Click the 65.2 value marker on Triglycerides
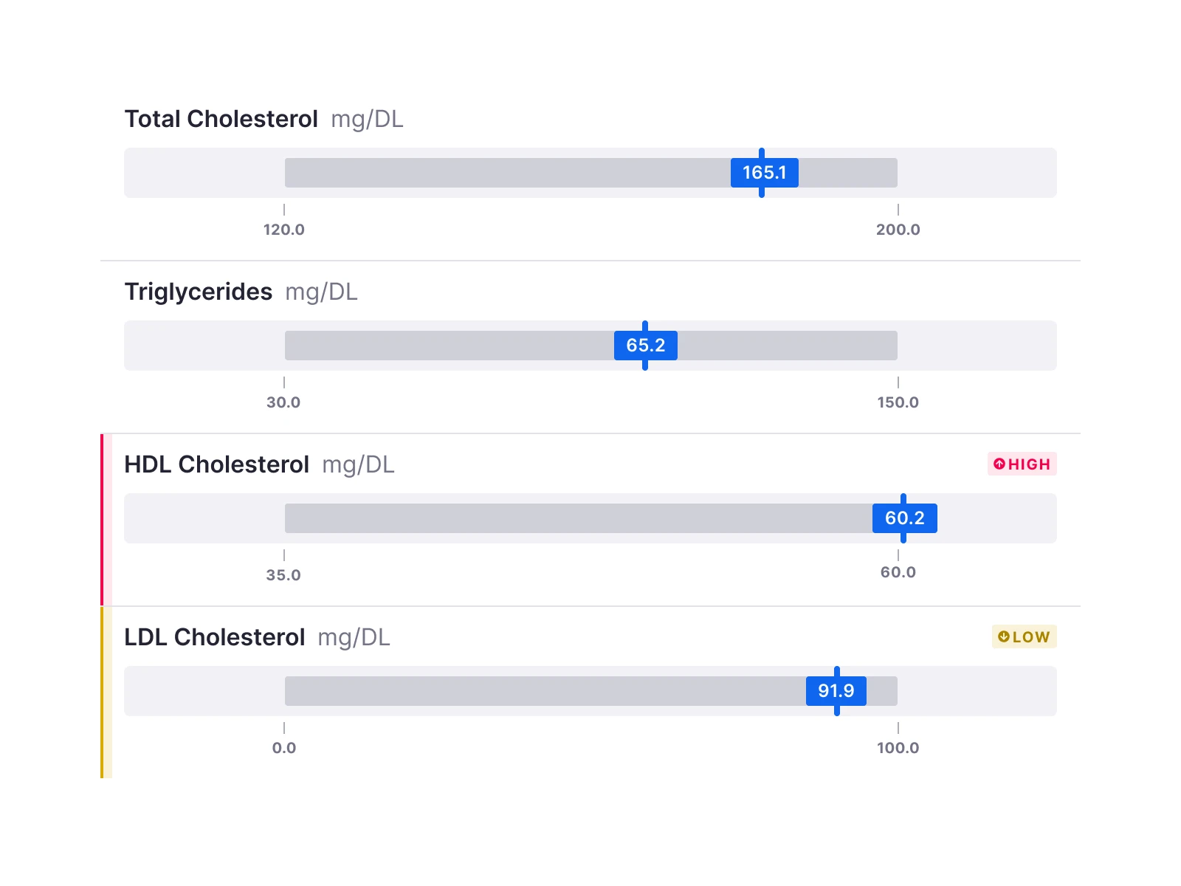This screenshot has width=1181, height=886. click(x=645, y=345)
